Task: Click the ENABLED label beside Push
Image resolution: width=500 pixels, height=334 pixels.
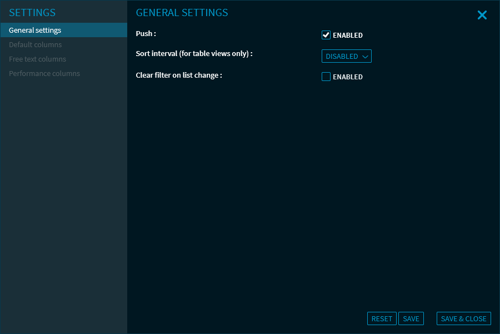Action: [347, 36]
